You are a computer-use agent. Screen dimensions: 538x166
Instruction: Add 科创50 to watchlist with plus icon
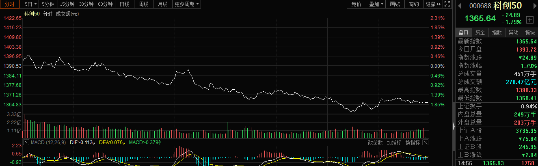[529, 19]
